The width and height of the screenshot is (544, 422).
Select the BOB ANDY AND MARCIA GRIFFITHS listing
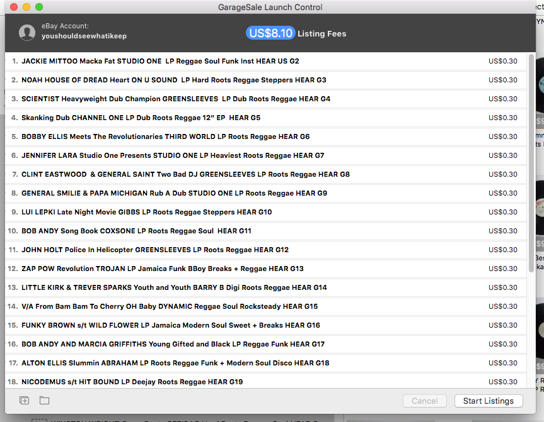click(x=266, y=344)
